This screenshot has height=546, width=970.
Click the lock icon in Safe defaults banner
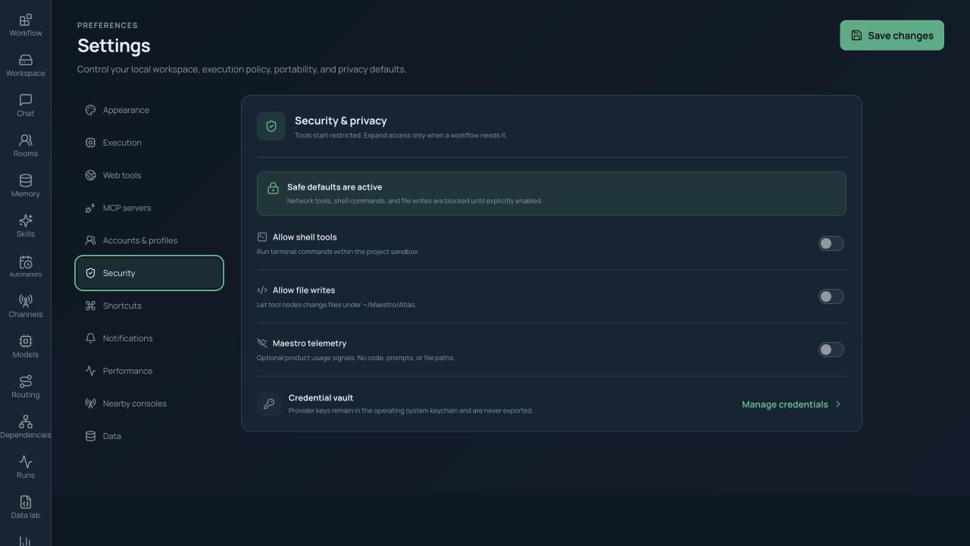[x=273, y=188]
